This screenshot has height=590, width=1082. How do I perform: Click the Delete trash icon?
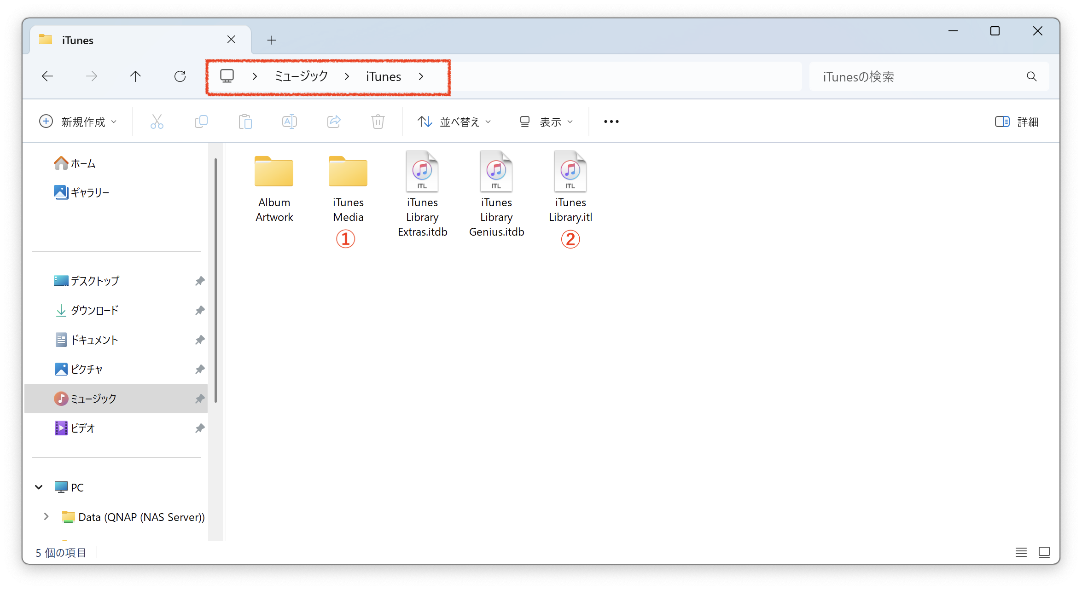click(x=378, y=122)
